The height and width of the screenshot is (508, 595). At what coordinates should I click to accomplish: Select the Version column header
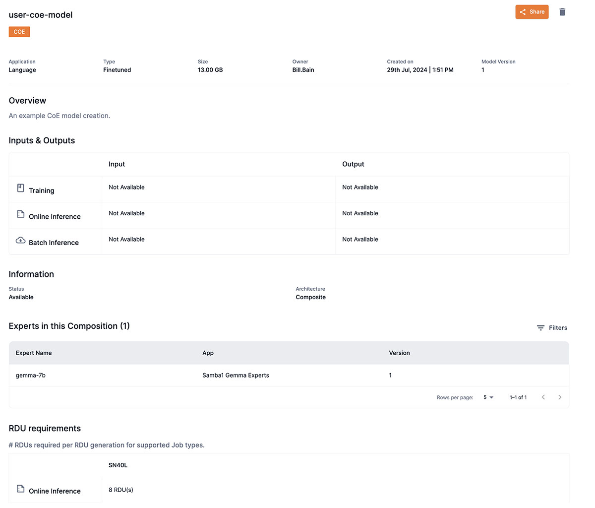[x=399, y=353]
